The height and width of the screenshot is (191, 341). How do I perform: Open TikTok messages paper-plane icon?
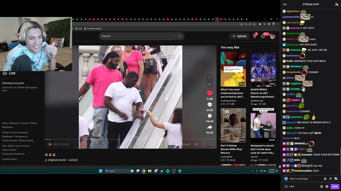[x=255, y=36]
